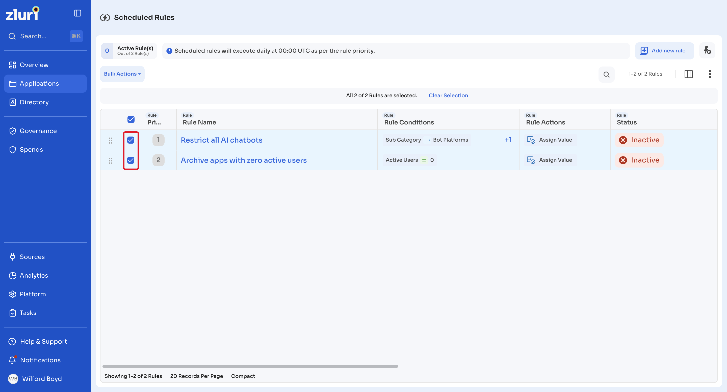This screenshot has width=727, height=392.
Task: Change the Compact density setting
Action: [x=243, y=376]
